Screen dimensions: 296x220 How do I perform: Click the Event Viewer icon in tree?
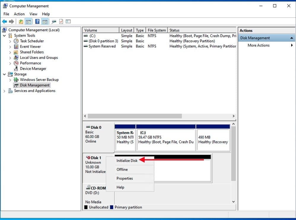(x=16, y=47)
